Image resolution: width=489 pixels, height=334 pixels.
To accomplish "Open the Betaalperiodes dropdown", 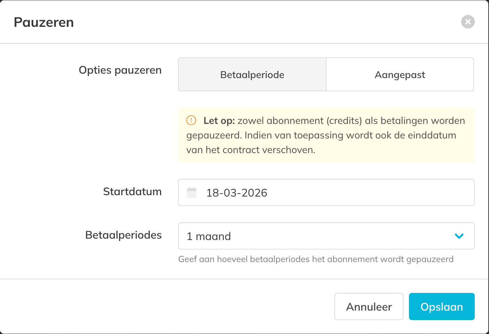I will (326, 236).
